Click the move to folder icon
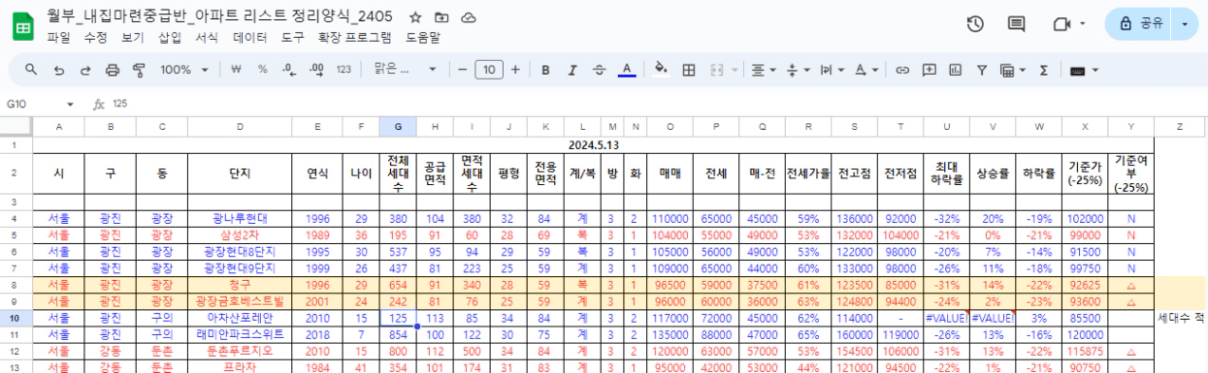 coord(441,17)
